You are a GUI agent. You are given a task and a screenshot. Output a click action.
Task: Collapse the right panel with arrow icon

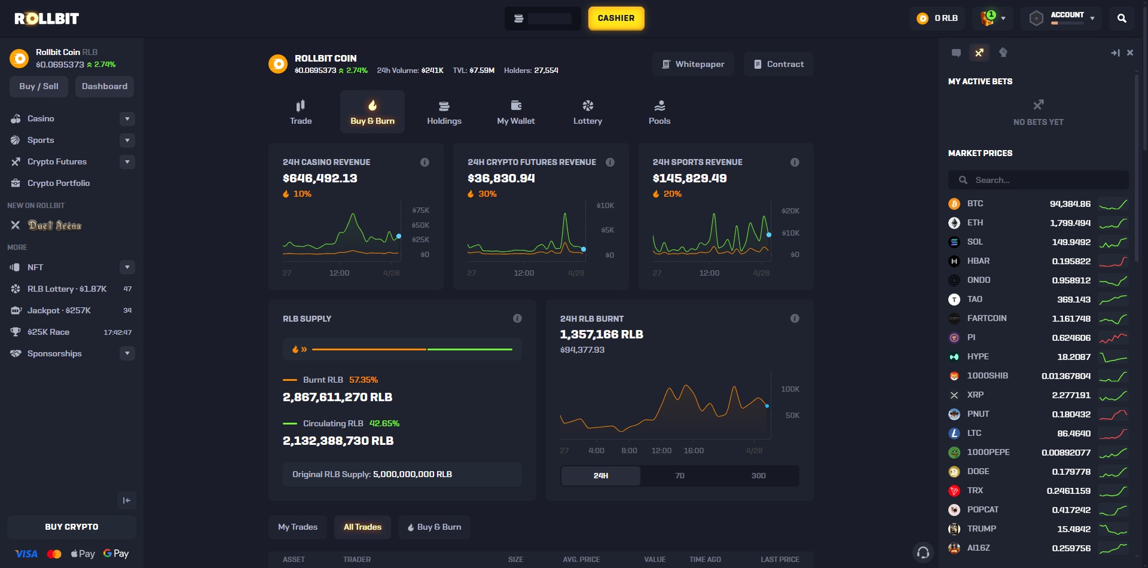(1115, 53)
